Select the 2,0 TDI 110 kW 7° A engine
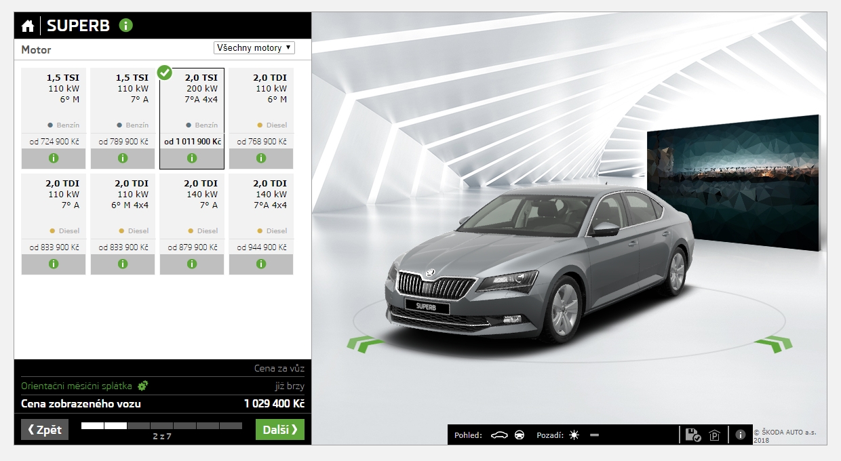841x461 pixels. (x=54, y=214)
